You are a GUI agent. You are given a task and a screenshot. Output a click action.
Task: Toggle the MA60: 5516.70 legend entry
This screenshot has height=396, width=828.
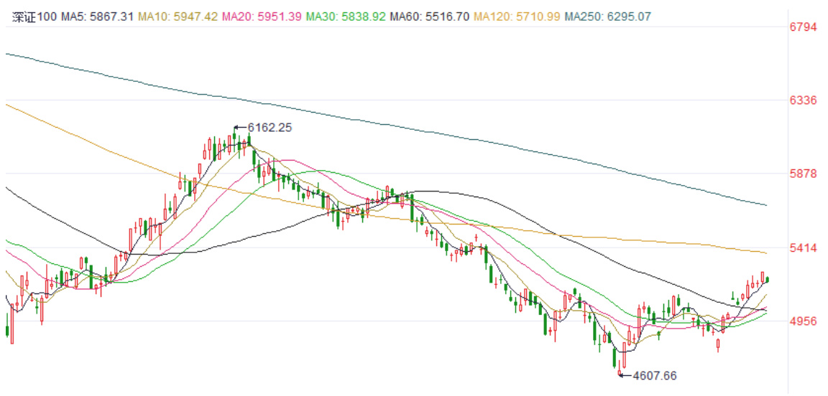point(428,17)
